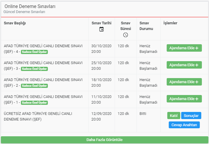Add ŞEF - 4 exam to agenda

184,48
